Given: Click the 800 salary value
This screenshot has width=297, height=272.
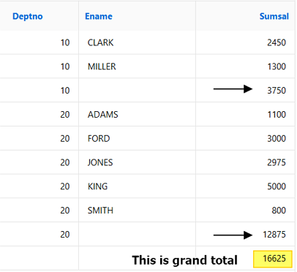Looking at the screenshot, I should click(x=279, y=211).
